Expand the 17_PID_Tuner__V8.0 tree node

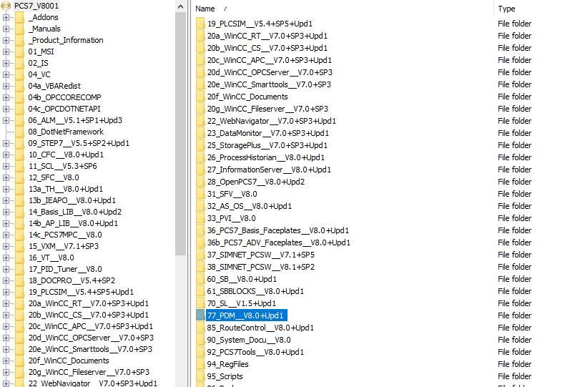pyautogui.click(x=6, y=269)
